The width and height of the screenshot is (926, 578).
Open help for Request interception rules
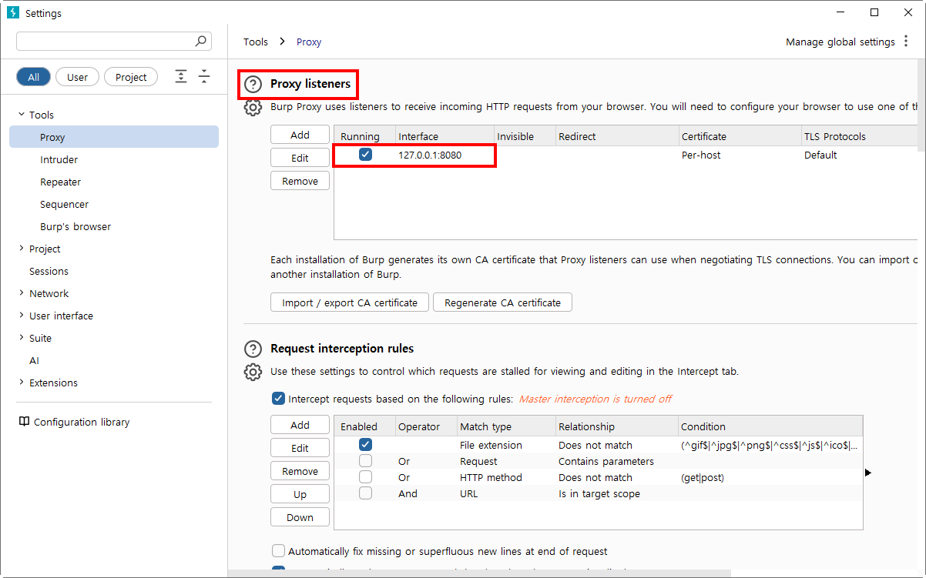coord(253,349)
